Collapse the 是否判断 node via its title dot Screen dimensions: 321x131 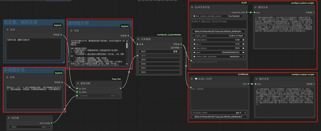[78, 83]
